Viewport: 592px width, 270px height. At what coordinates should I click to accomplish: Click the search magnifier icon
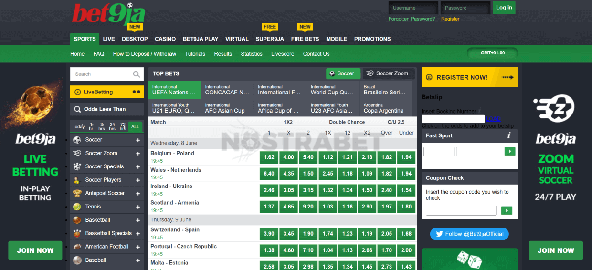point(137,74)
